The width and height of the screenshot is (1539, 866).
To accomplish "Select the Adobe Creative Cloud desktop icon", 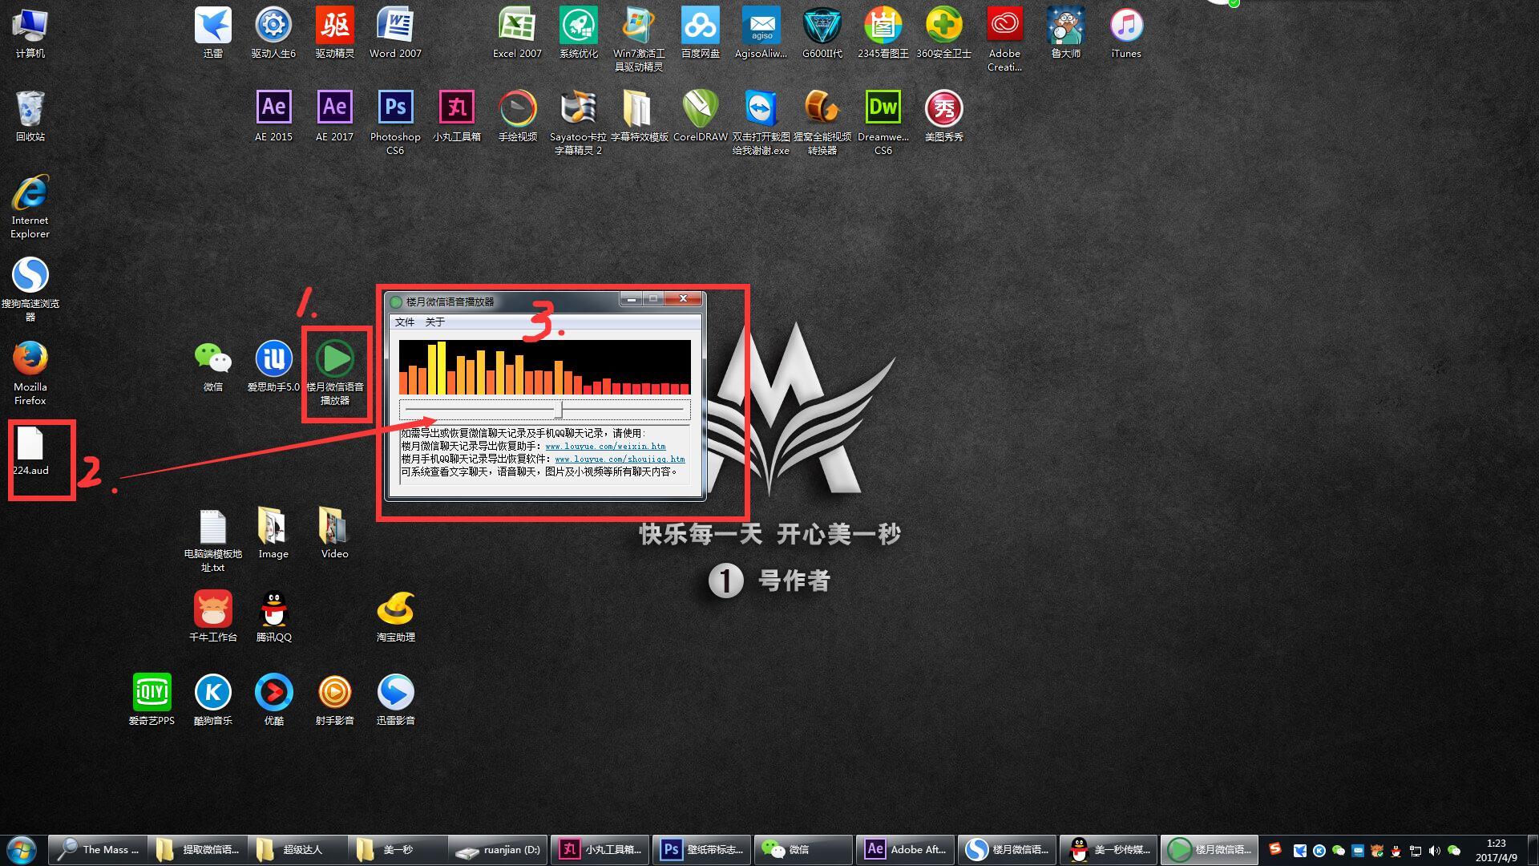I will 1004,39.
